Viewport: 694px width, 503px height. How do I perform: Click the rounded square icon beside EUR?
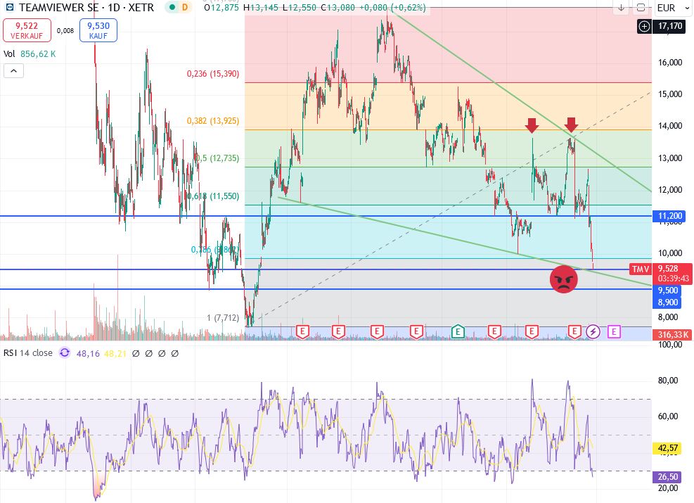[x=641, y=8]
